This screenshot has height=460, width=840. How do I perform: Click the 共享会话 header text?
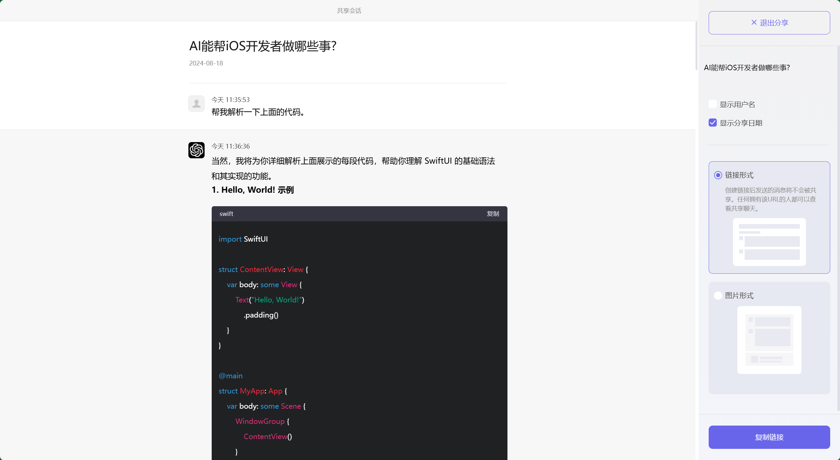click(x=349, y=10)
